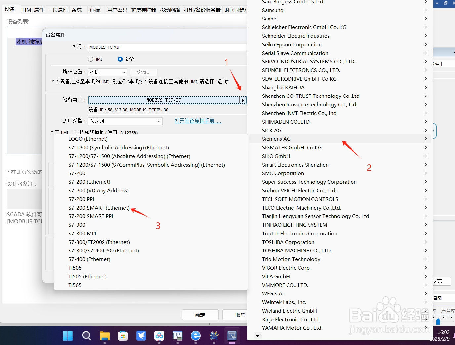Open the 设备类型 MODBUS TCP/IP selector
The width and height of the screenshot is (455, 345).
point(167,100)
